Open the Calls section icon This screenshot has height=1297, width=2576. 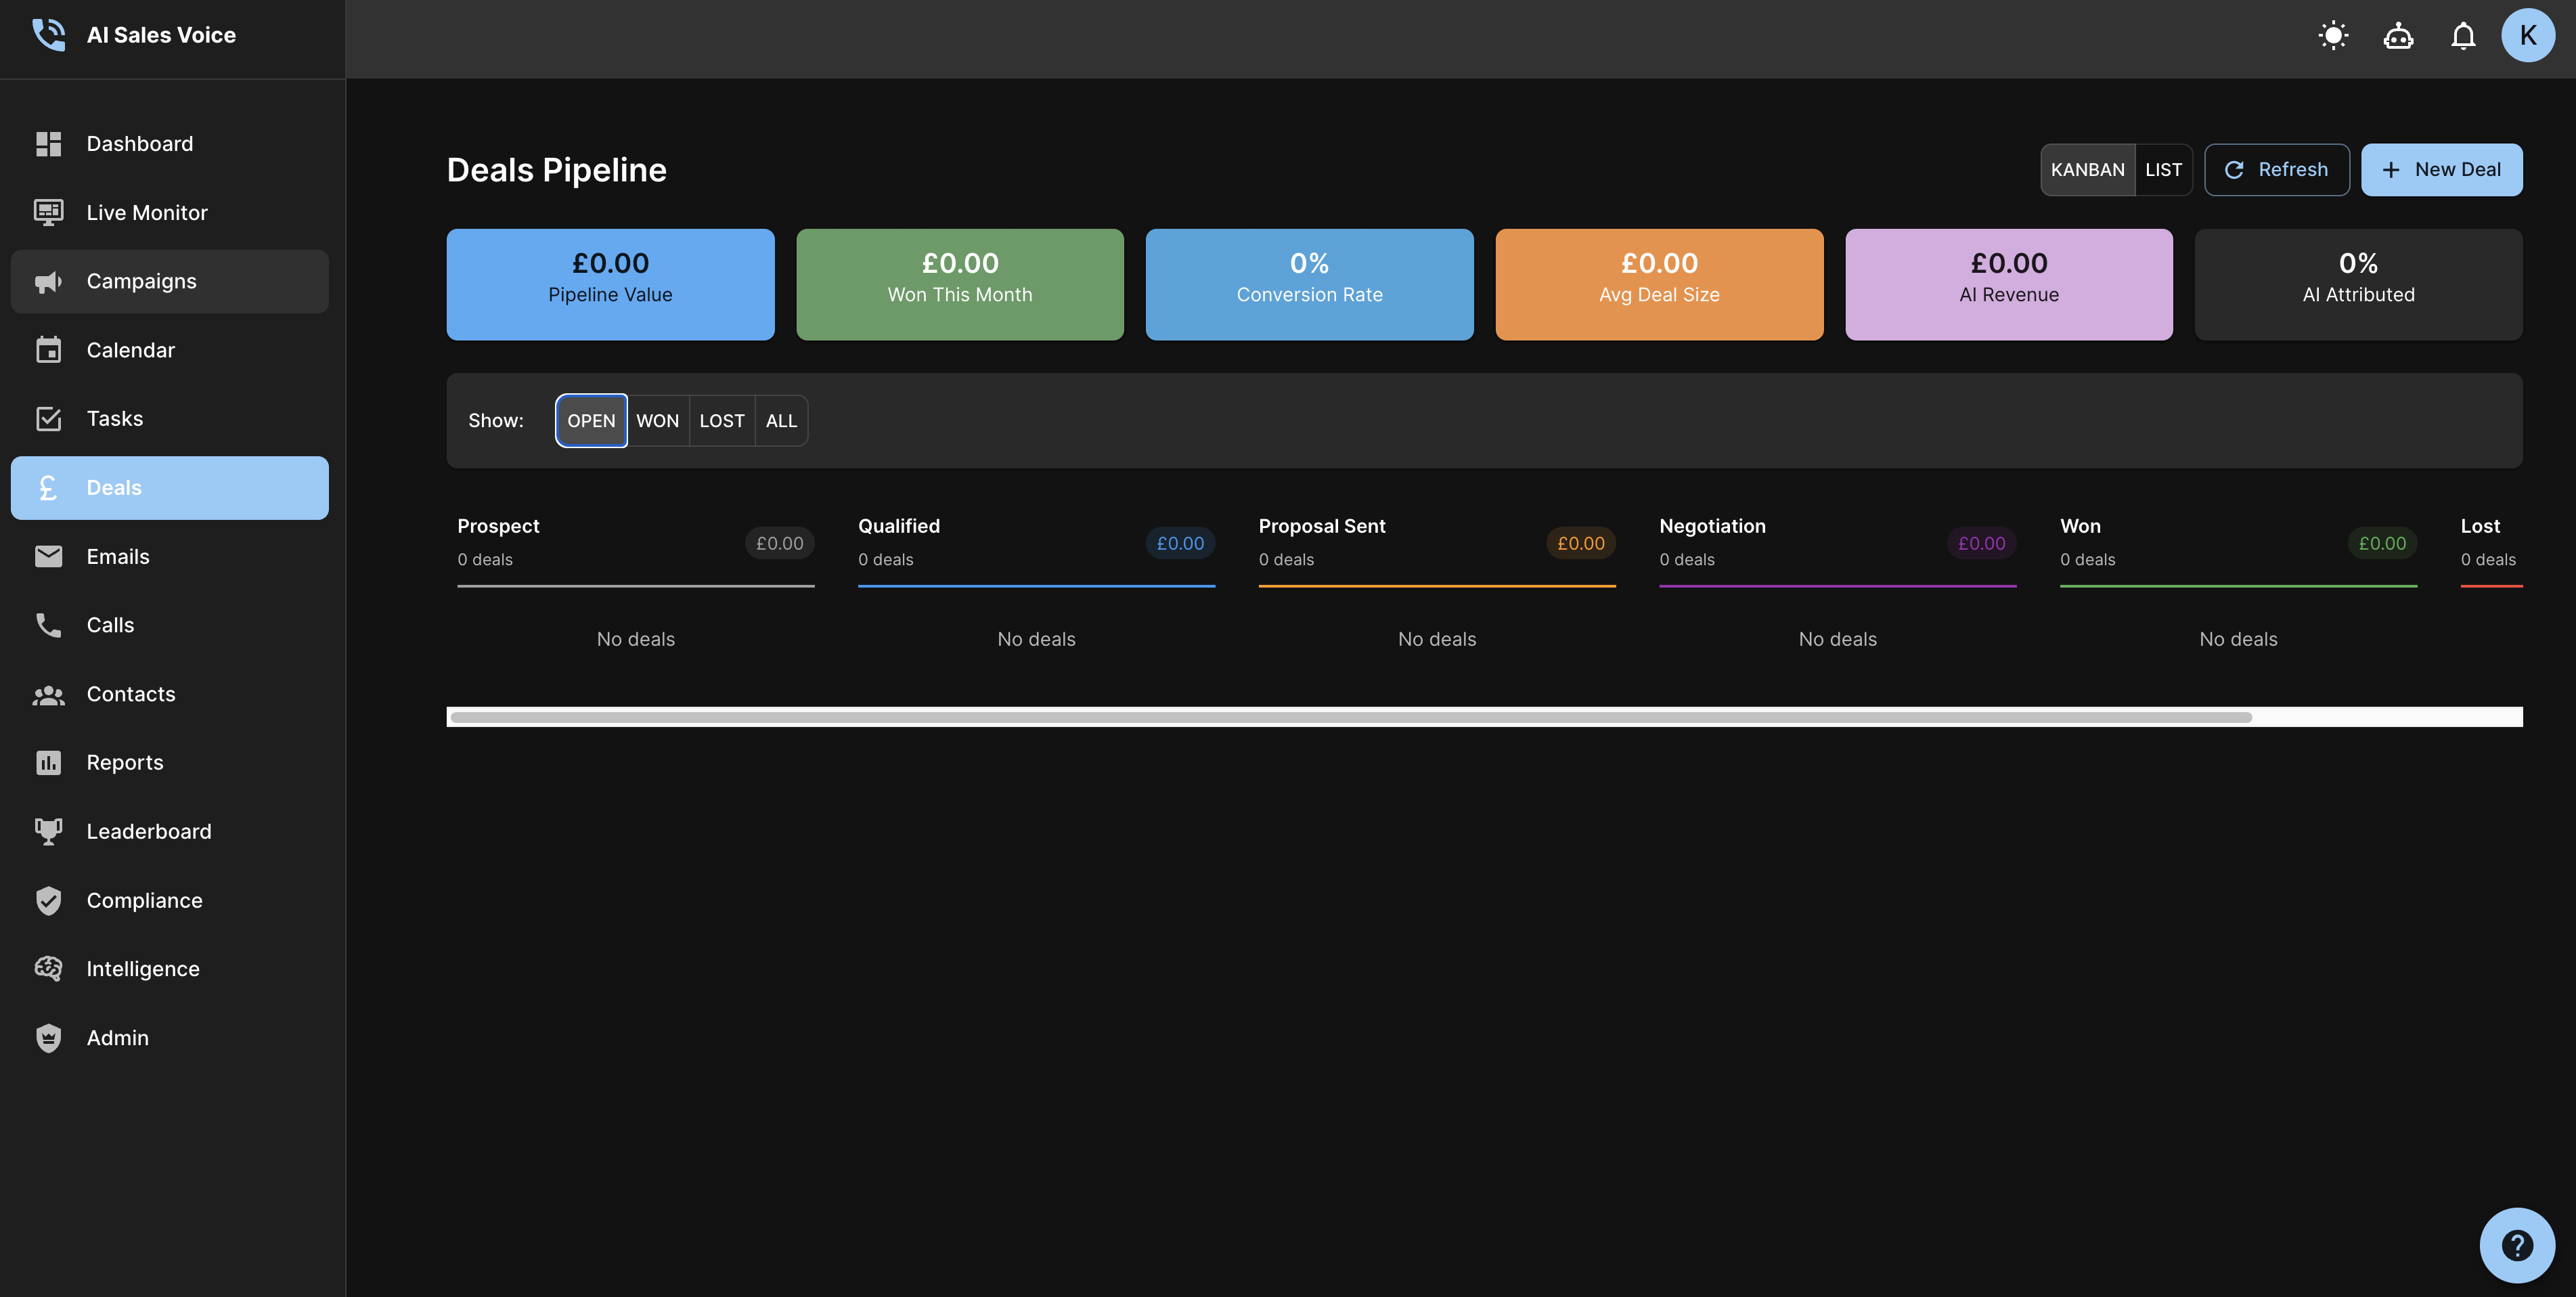point(49,625)
